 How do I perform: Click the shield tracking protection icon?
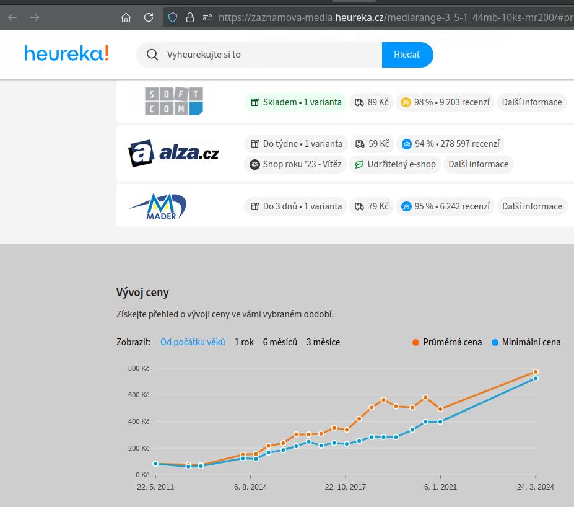(173, 17)
